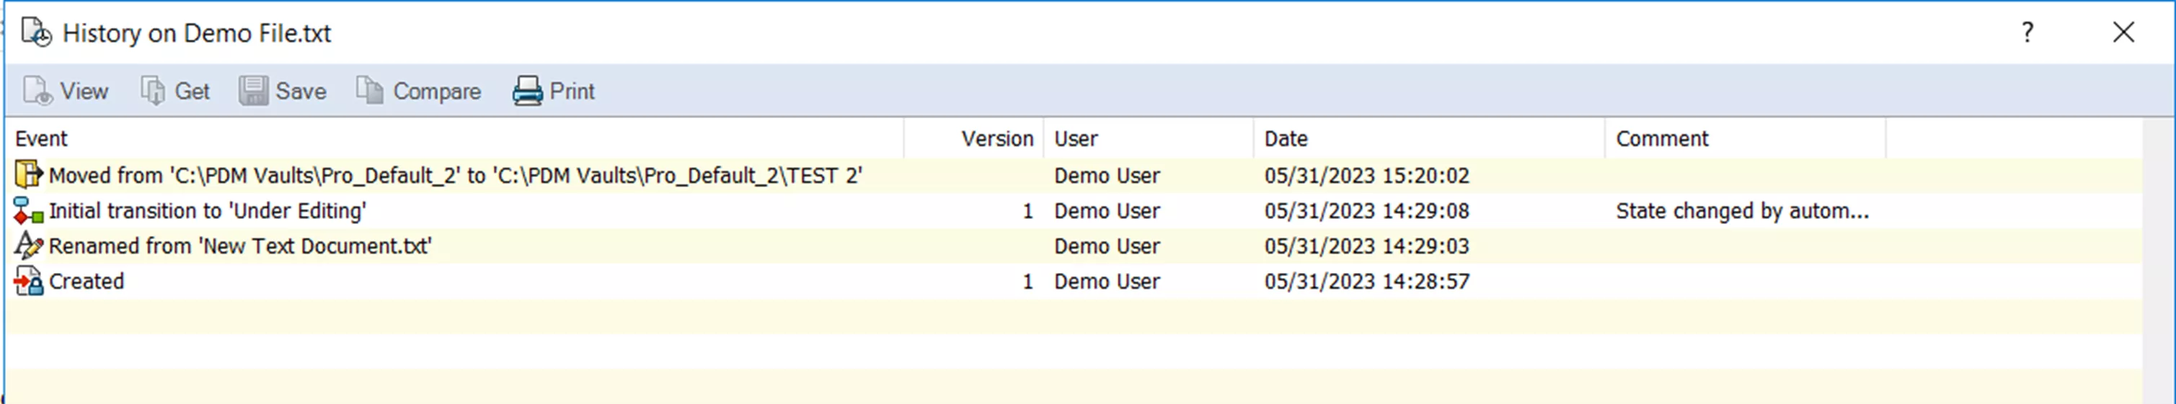2176x404 pixels.
Task: Select the 'Moved from' history row
Action: pyautogui.click(x=454, y=176)
